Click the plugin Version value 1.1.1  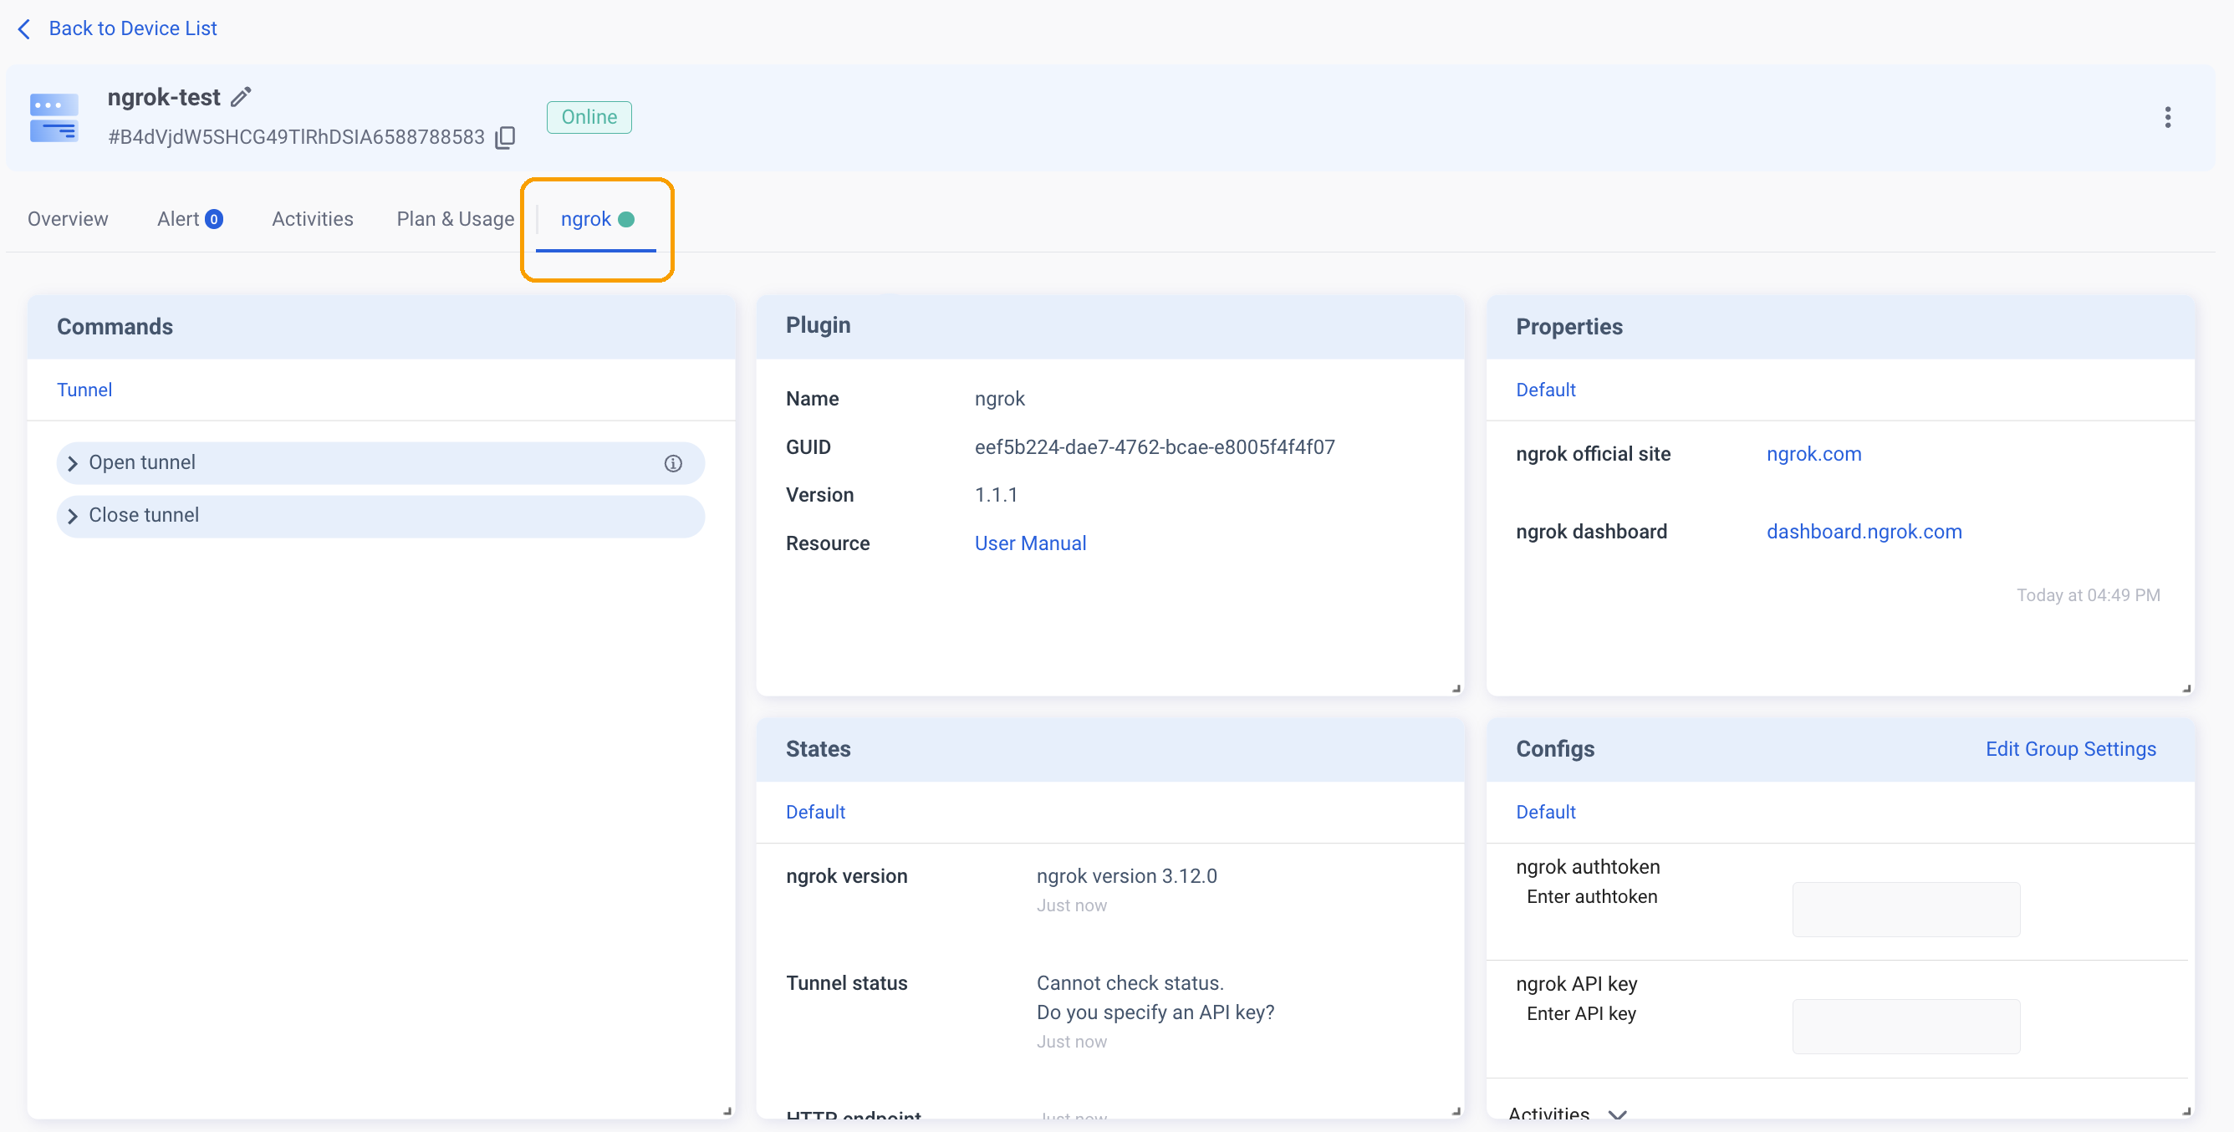[x=996, y=495]
